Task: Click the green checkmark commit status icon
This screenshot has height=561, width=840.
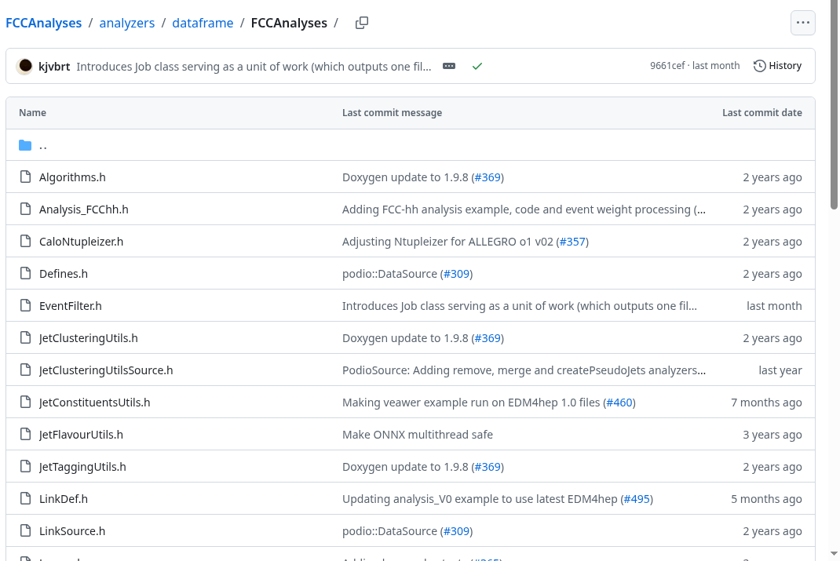Action: point(477,66)
